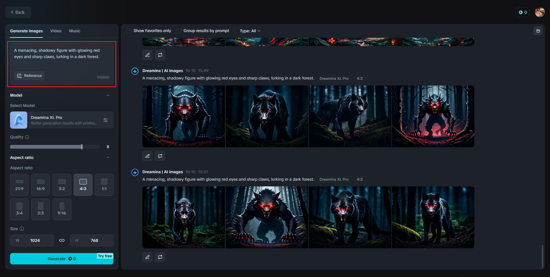Enable Group results by prompt checkbox
Image resolution: width=550 pixels, height=277 pixels.
[x=179, y=31]
